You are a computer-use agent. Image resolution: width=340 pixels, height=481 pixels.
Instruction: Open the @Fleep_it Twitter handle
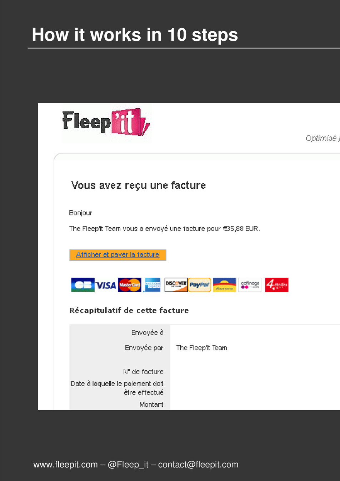pyautogui.click(x=128, y=465)
